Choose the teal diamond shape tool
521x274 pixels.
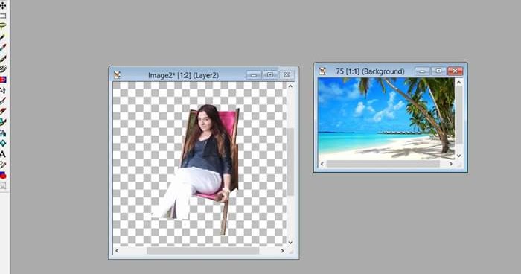click(x=3, y=143)
